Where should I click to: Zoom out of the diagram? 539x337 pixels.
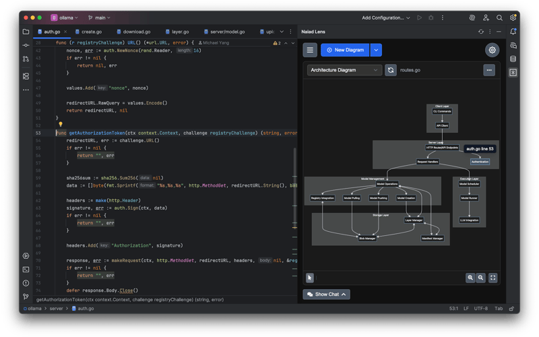[x=480, y=277]
